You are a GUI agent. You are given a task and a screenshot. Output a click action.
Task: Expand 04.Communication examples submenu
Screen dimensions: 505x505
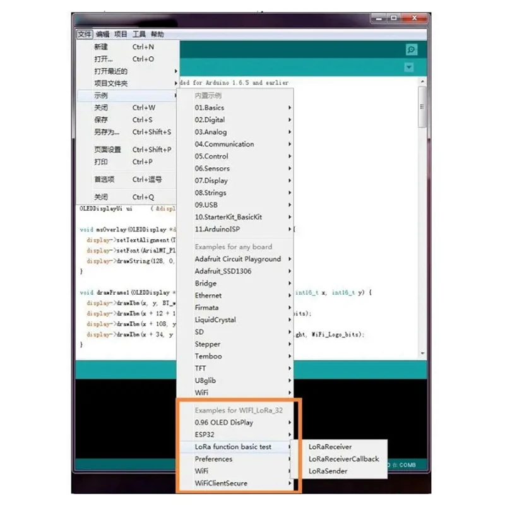coord(235,145)
